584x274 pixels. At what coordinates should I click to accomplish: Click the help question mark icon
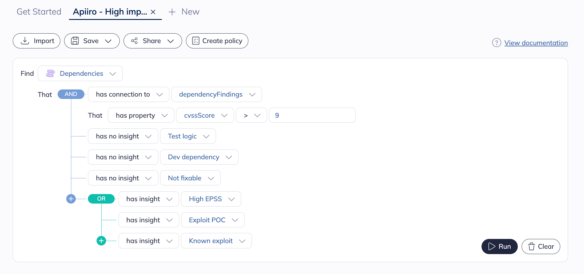click(496, 43)
